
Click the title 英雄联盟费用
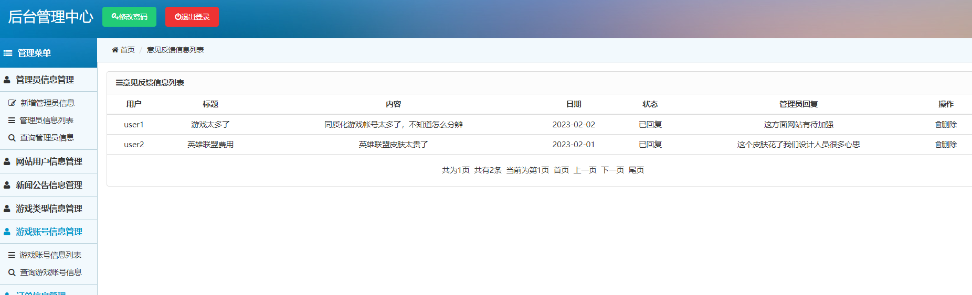tap(210, 145)
